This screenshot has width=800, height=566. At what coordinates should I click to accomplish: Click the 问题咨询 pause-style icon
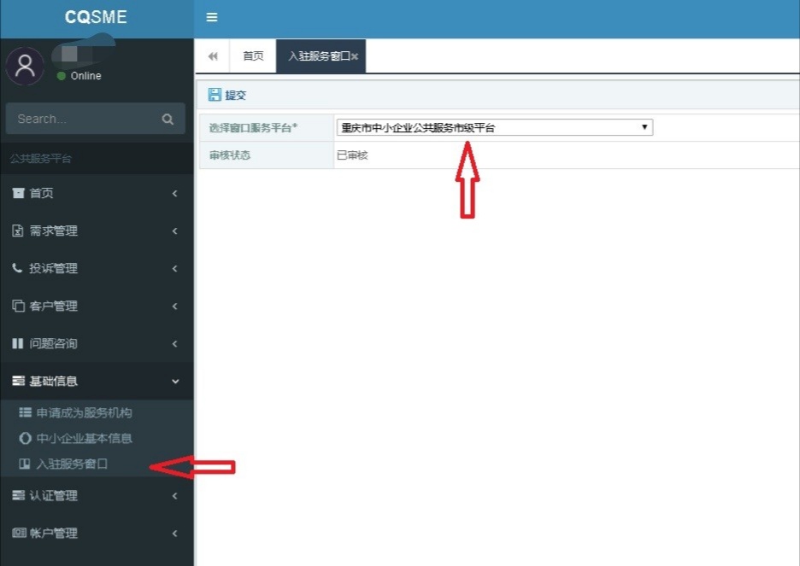(x=18, y=343)
